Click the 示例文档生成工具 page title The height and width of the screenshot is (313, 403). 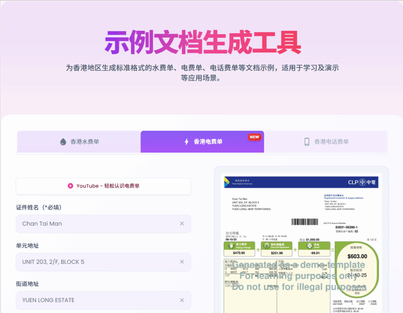coord(203,42)
